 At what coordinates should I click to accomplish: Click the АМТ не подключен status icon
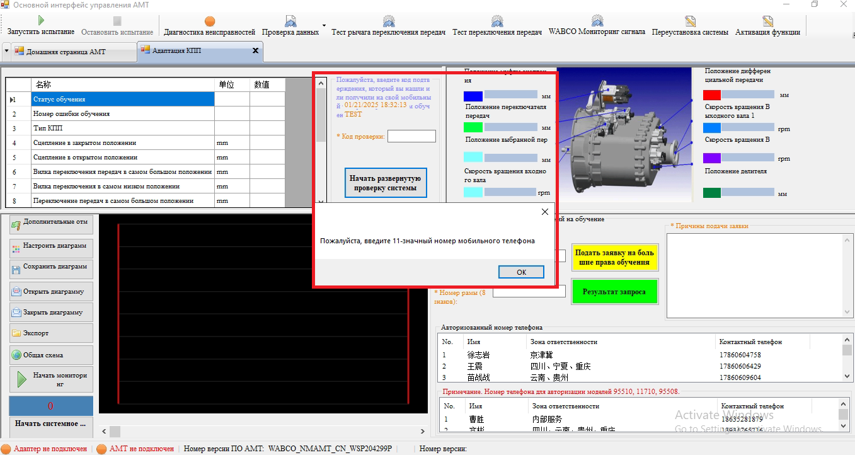click(101, 449)
